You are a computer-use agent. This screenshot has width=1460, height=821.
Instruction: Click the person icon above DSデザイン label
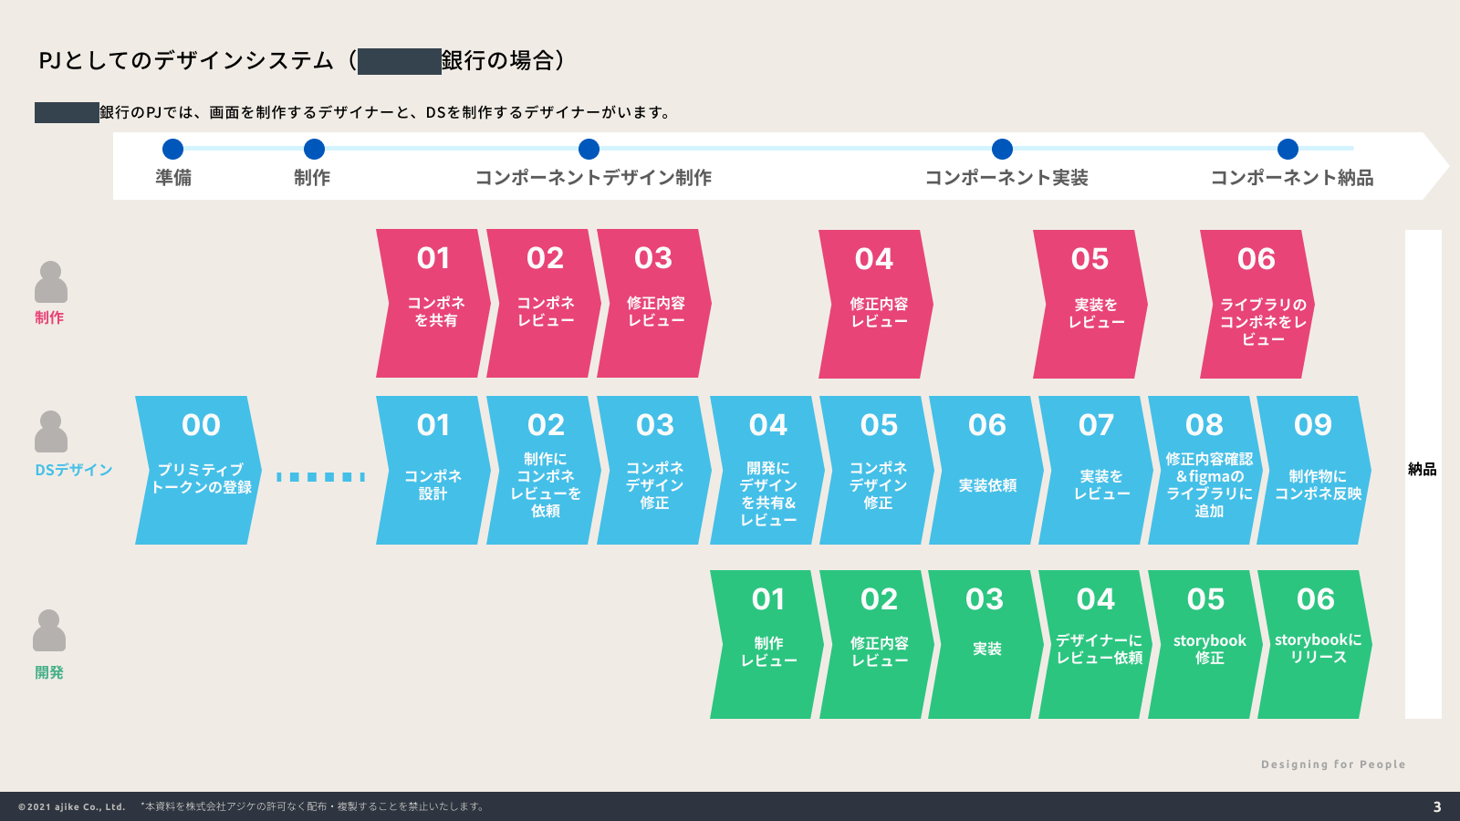coord(51,431)
